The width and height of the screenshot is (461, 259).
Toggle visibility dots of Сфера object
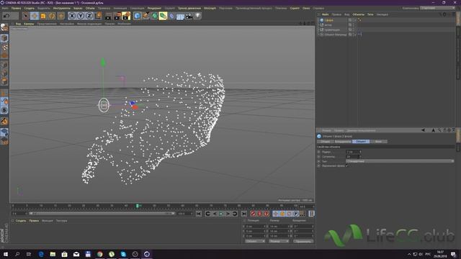354,20
